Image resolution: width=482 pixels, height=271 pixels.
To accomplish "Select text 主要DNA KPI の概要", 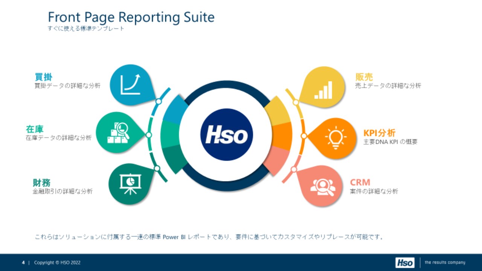I will click(x=390, y=142).
